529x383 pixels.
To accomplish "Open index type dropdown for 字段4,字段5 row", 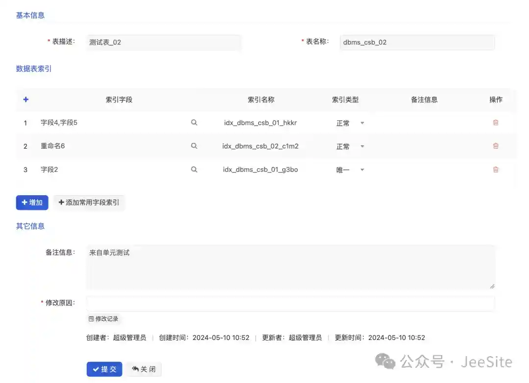I will (350, 123).
